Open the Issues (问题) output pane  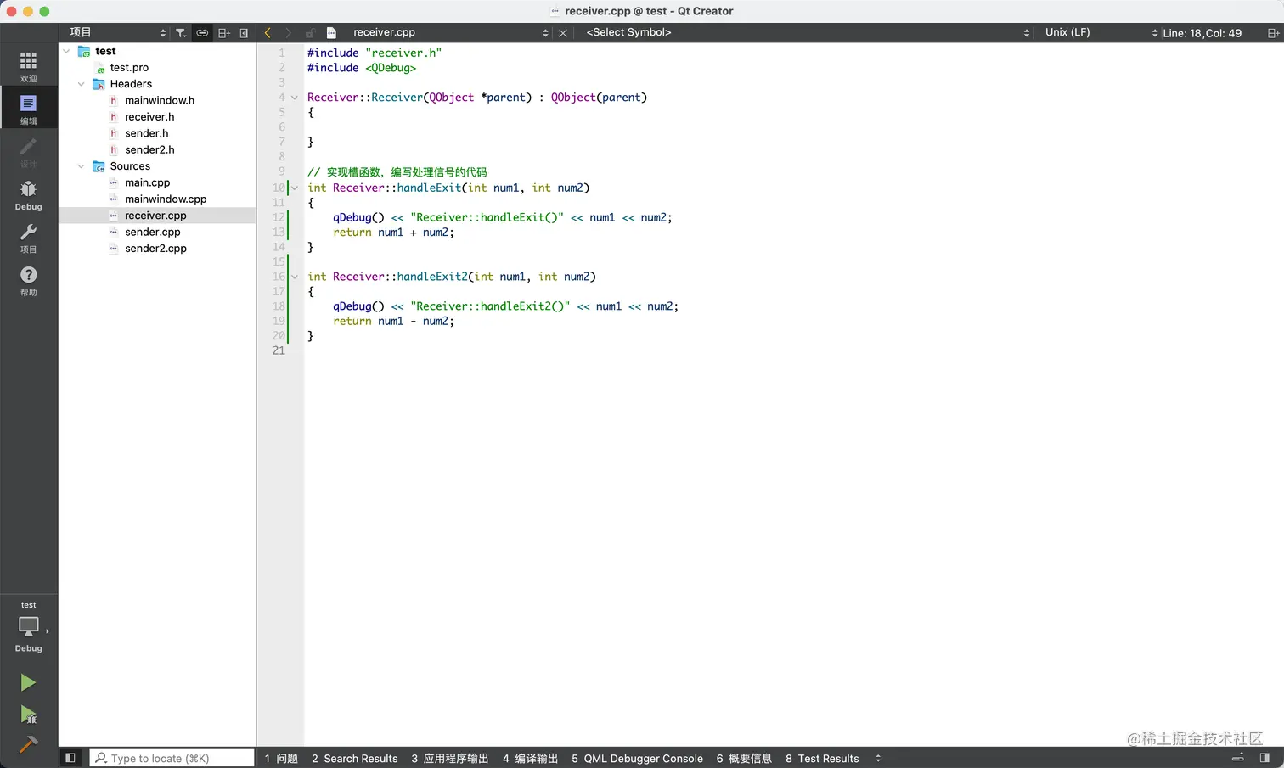[x=281, y=758]
